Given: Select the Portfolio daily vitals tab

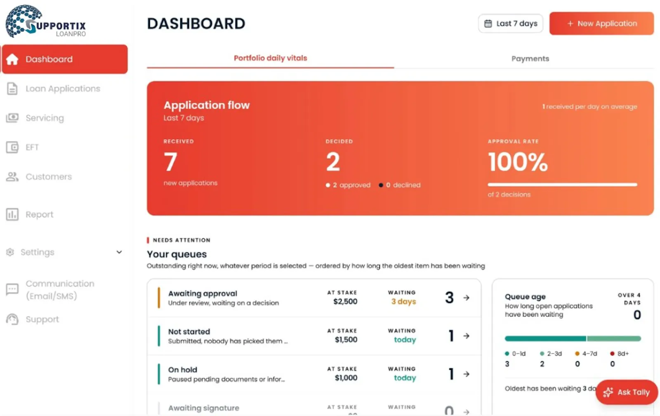Looking at the screenshot, I should 270,58.
